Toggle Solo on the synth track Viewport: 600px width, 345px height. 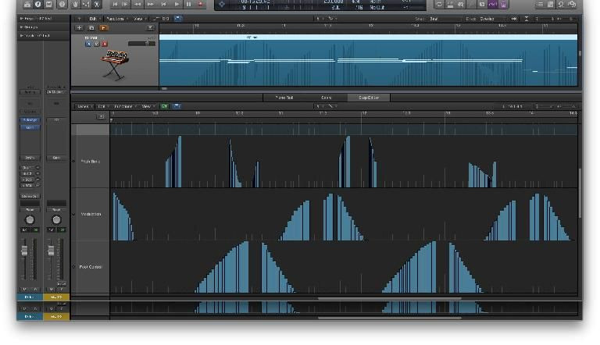point(95,44)
